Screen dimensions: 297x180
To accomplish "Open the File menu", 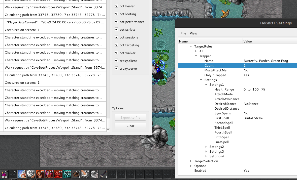I will pos(183,33).
